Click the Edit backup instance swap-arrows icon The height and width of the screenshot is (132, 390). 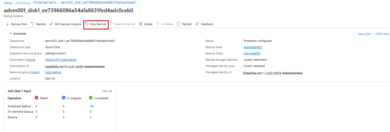[51, 24]
